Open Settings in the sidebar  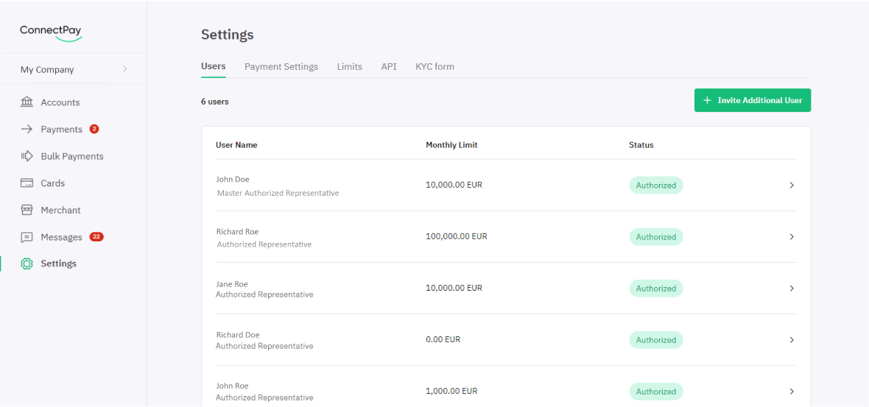pyautogui.click(x=59, y=263)
